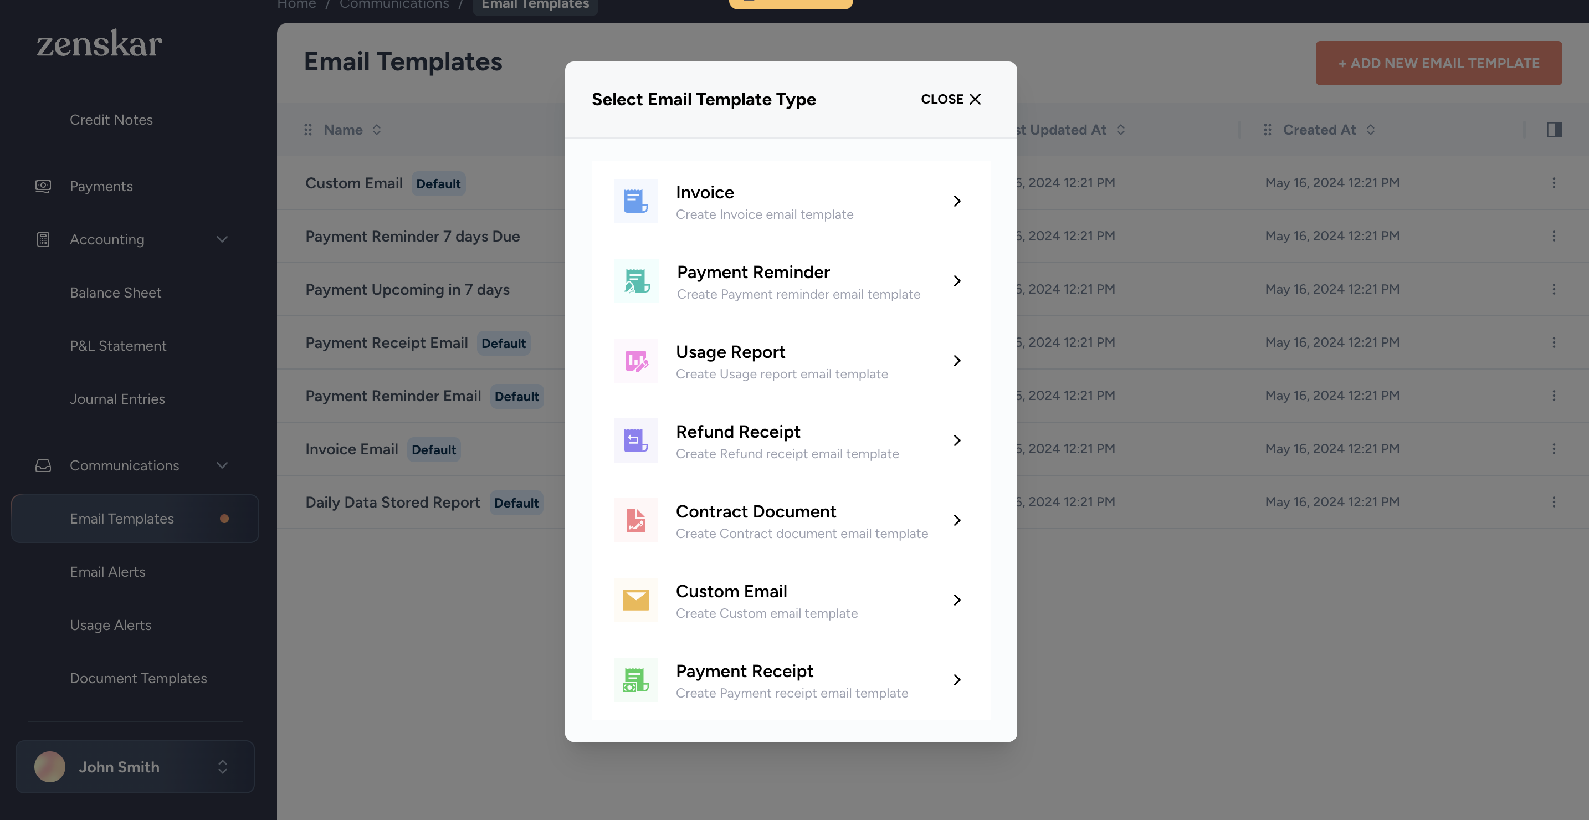Open the John Smith account switcher

tap(135, 767)
